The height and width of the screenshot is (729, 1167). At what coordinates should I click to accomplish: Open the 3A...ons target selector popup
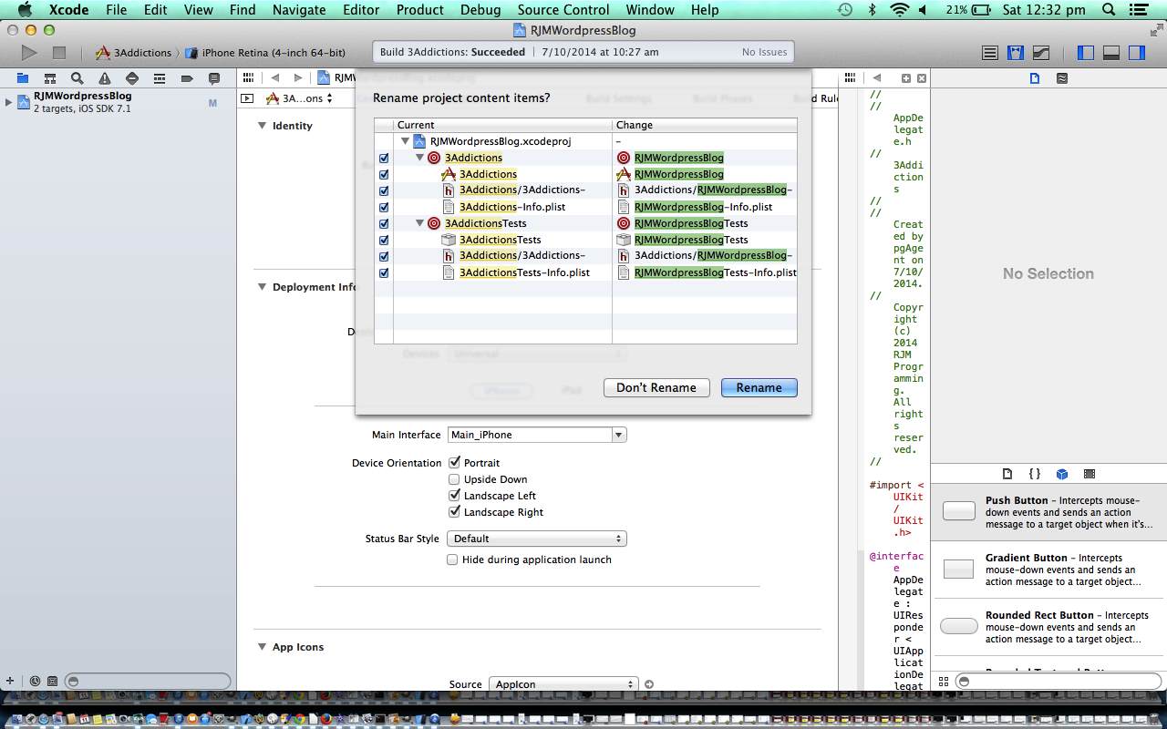300,98
